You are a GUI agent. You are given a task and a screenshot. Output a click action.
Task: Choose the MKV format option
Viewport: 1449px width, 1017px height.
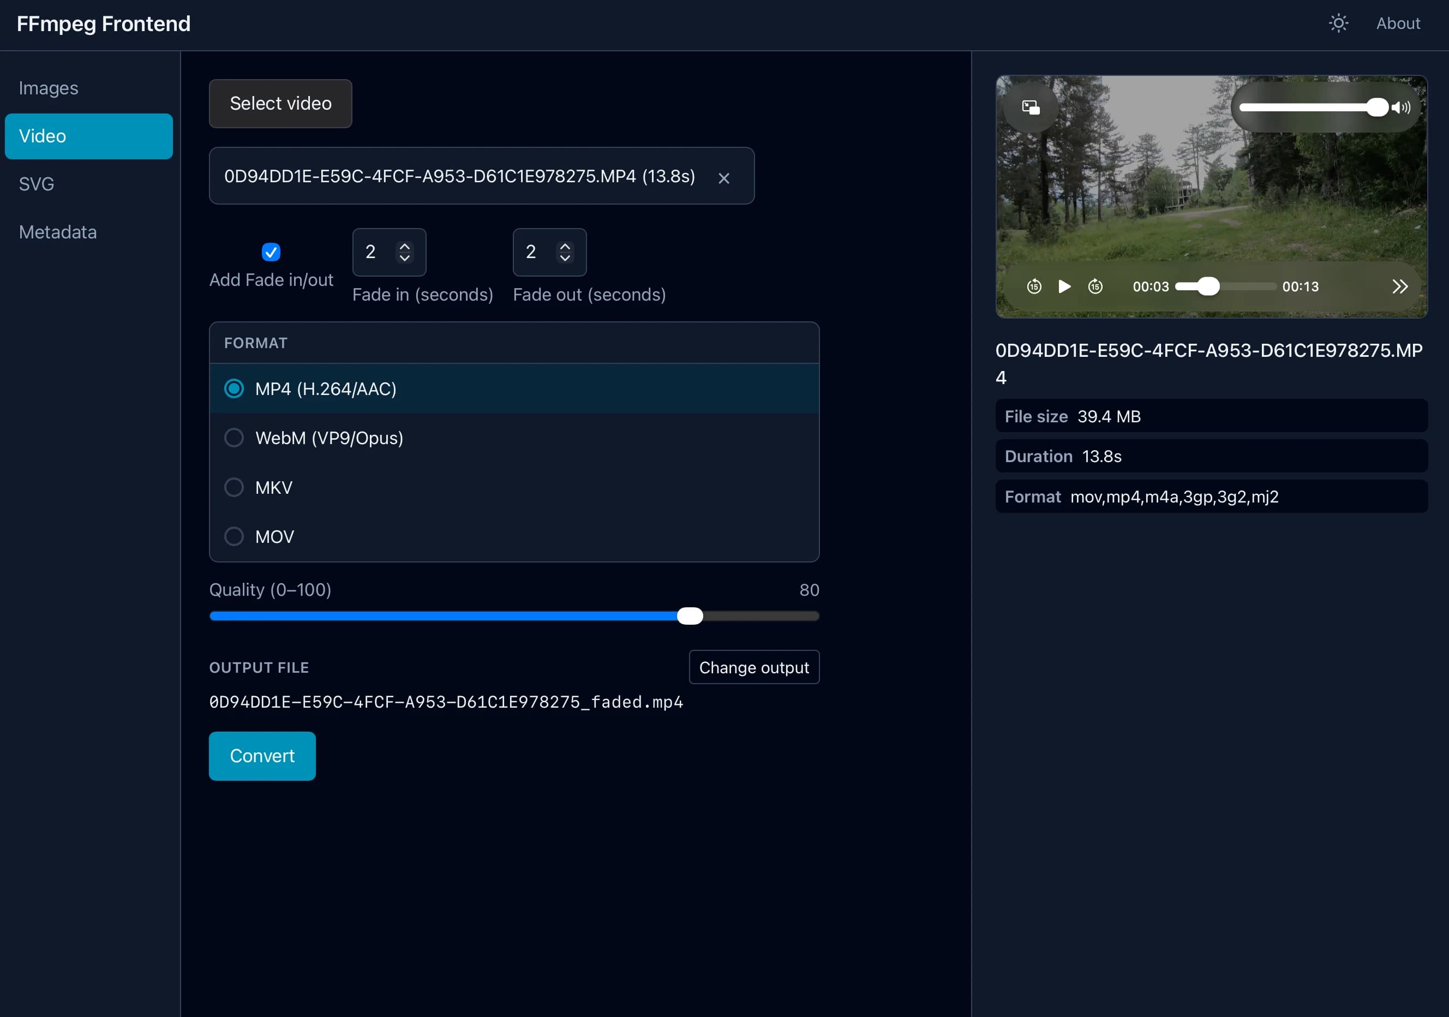tap(234, 487)
